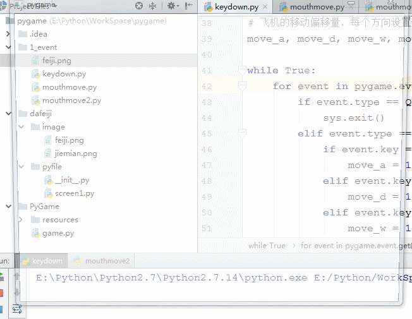Screen dimensions: 412x319
Task: Collapse the dafeiji folder arrow
Action: [8, 113]
